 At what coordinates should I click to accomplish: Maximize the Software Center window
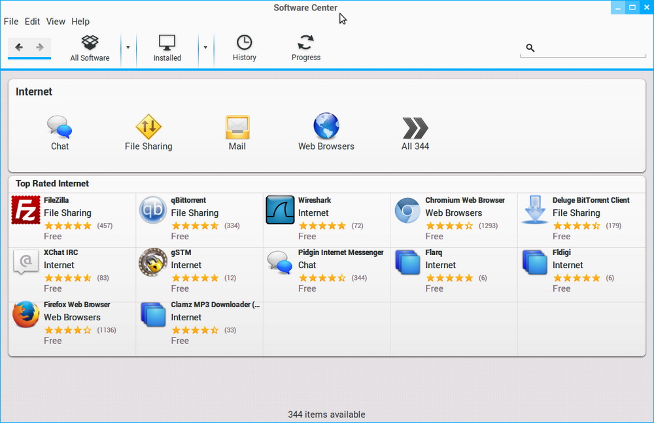tap(632, 7)
